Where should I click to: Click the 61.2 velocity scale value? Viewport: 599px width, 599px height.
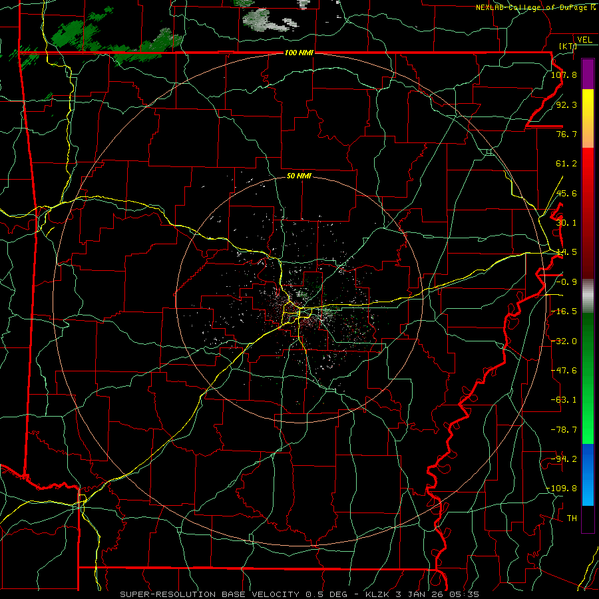[566, 164]
